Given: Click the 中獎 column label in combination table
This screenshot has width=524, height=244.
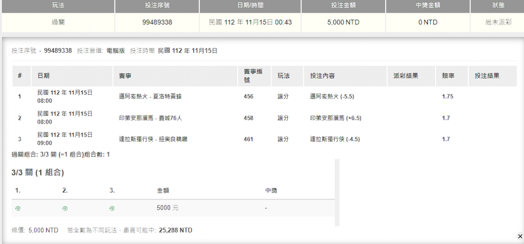Looking at the screenshot, I should coord(271,191).
